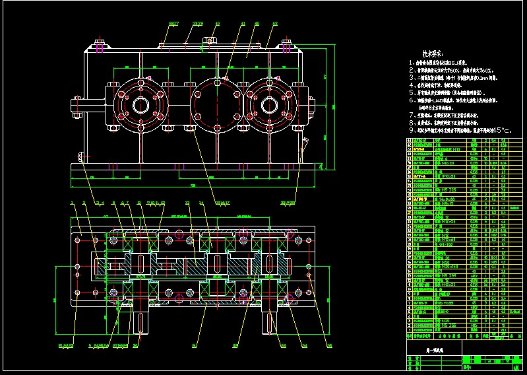Select the lifting eye bolt atop the housing
The height and width of the screenshot is (375, 527).
(x=210, y=42)
